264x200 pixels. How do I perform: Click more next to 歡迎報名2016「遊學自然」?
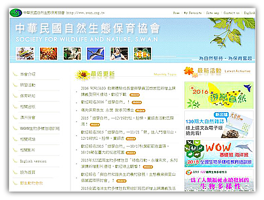137,102
